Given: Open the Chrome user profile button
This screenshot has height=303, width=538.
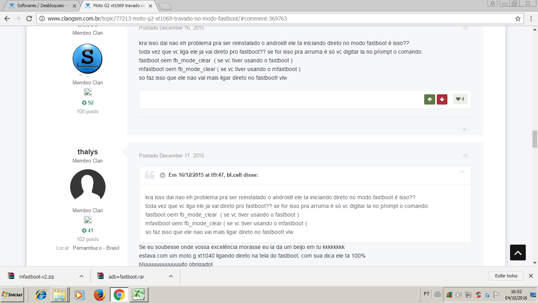Looking at the screenshot, I should pyautogui.click(x=493, y=3).
